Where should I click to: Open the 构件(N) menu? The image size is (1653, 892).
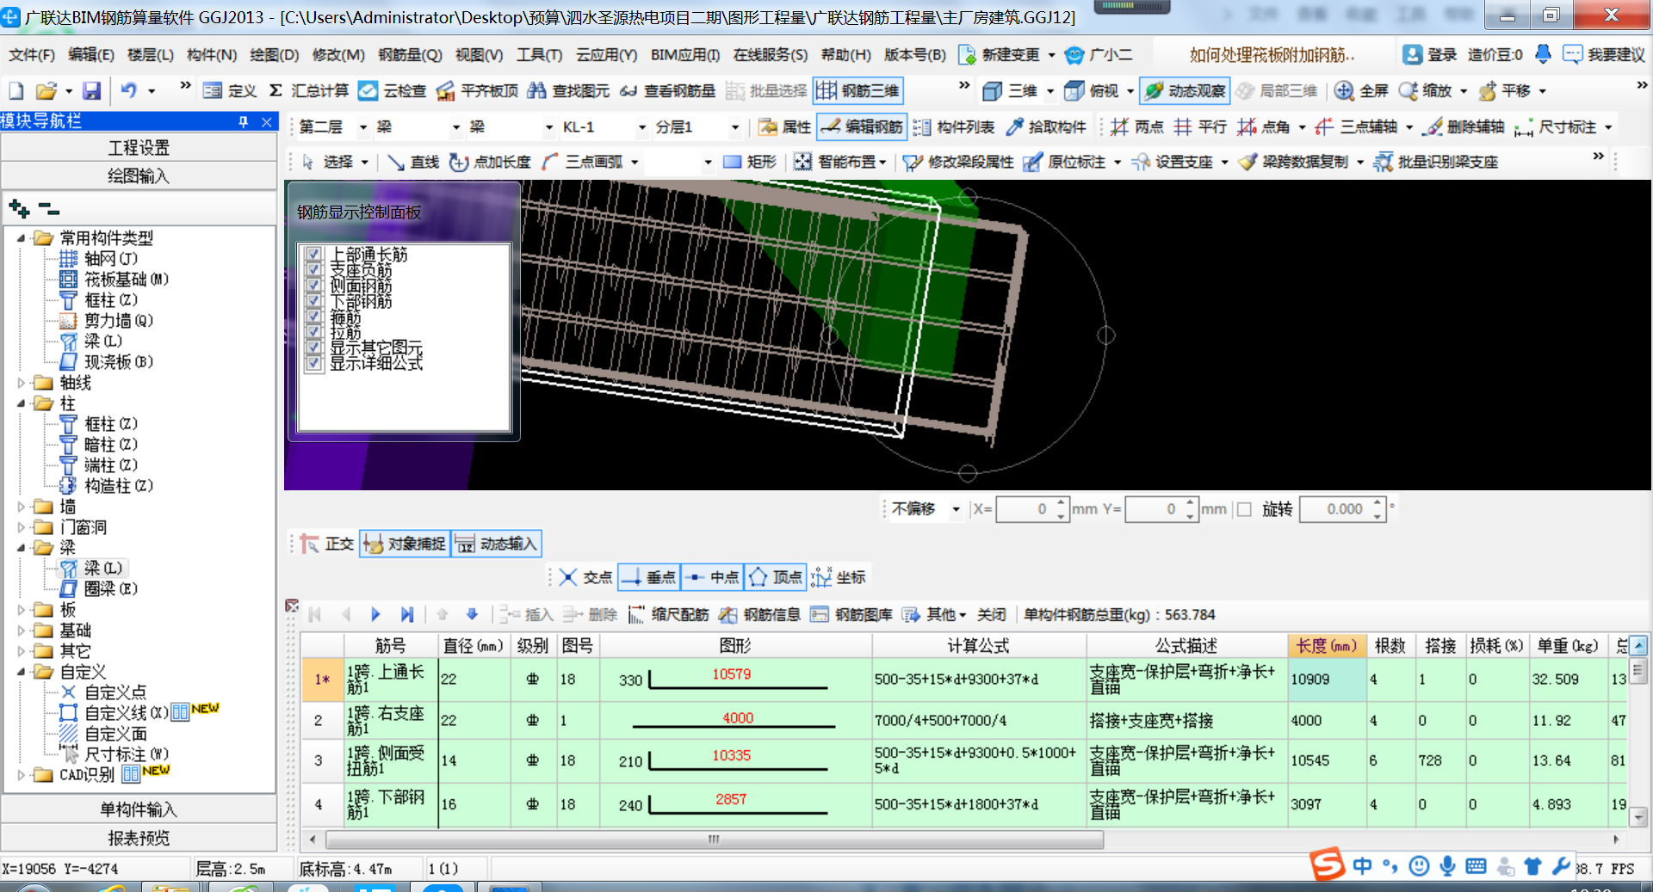pos(212,54)
